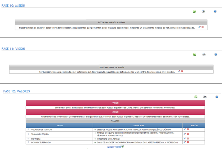
Task: Open help for Fase 12 Valores
Action: click(216, 97)
